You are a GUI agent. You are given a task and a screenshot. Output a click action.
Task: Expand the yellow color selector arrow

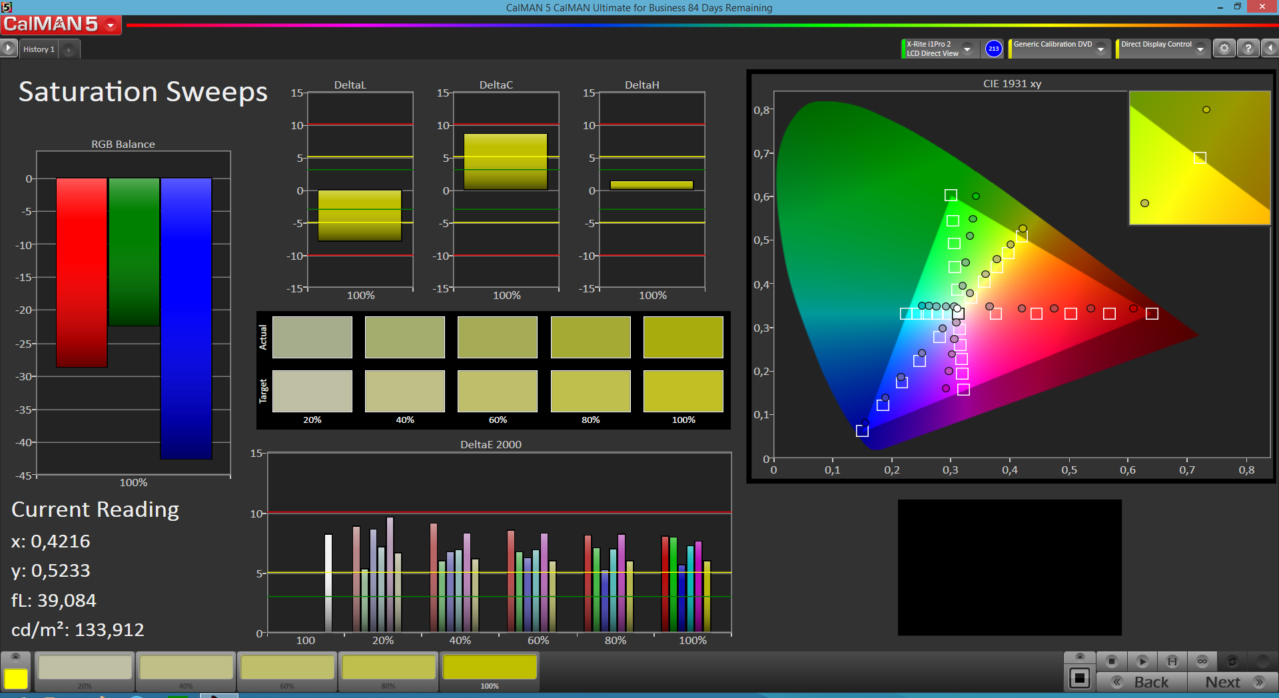(15, 657)
